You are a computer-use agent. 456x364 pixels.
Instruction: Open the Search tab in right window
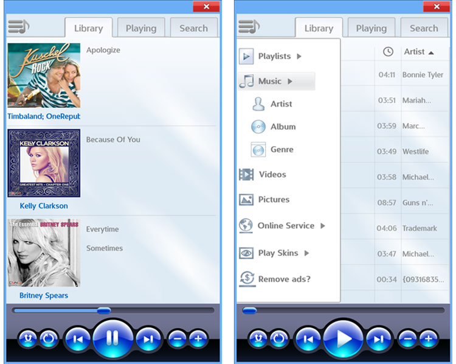(x=424, y=29)
